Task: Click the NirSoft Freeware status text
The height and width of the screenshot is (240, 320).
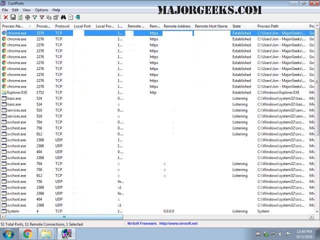Action: coord(142,223)
